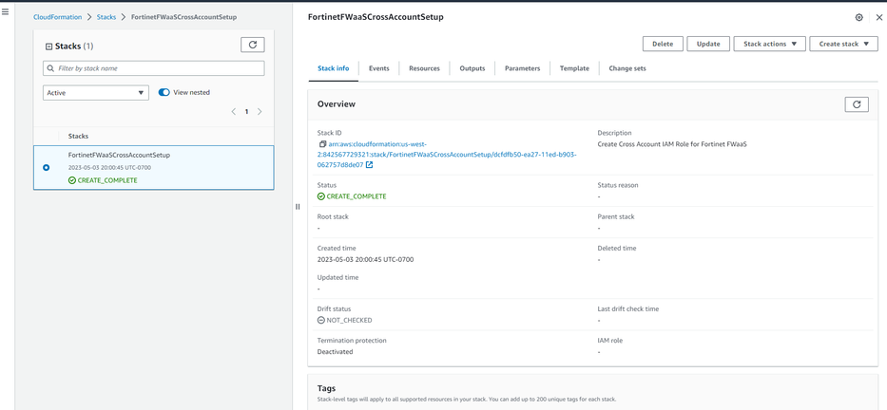Open the CloudFormation breadcrumb link

point(57,17)
